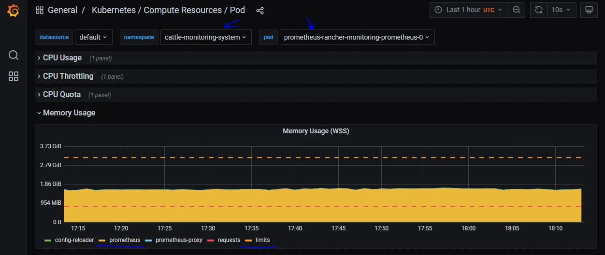Click the 17:15 x-axis time label
The height and width of the screenshot is (255, 605).
pyautogui.click(x=78, y=228)
